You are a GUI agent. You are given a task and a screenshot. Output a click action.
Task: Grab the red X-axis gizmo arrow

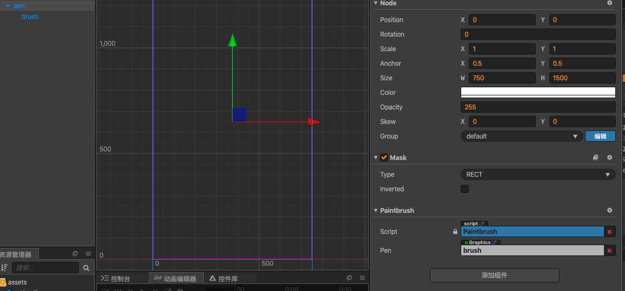click(x=315, y=122)
